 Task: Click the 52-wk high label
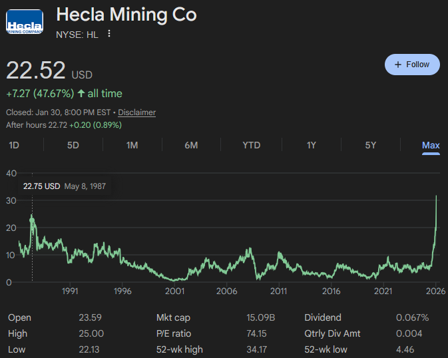click(x=180, y=349)
